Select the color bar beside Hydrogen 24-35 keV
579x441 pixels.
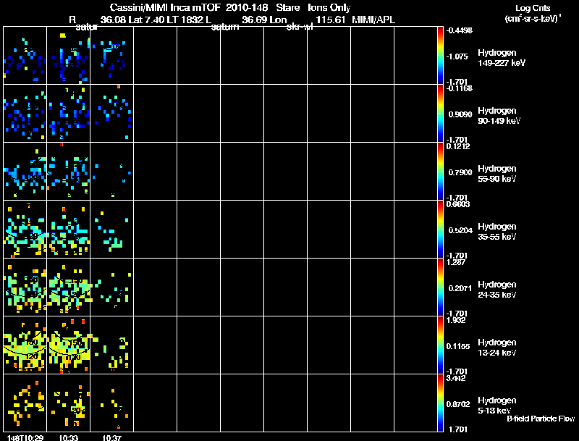pyautogui.click(x=440, y=287)
